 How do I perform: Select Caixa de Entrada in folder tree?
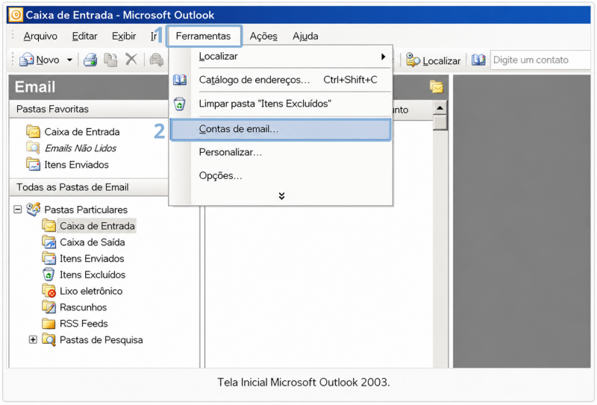coord(97,226)
